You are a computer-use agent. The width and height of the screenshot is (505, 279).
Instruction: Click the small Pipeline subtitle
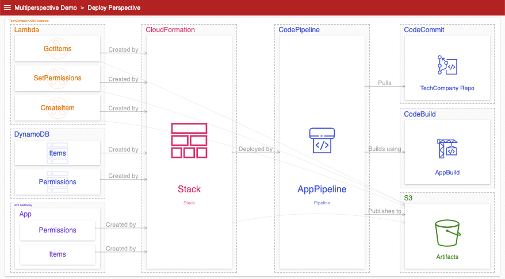322,203
